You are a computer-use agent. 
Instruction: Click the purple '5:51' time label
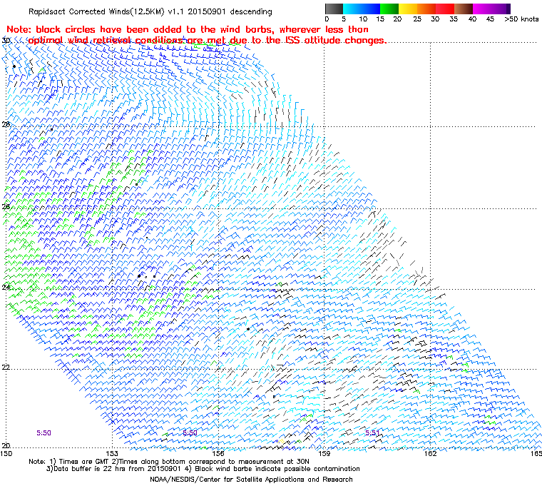pos(372,432)
